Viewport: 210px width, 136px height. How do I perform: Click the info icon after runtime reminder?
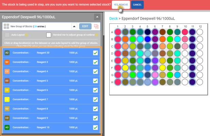97,35
